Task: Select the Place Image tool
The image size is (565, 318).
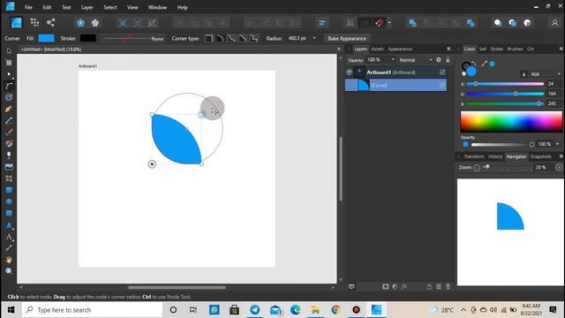Action: pos(9,167)
